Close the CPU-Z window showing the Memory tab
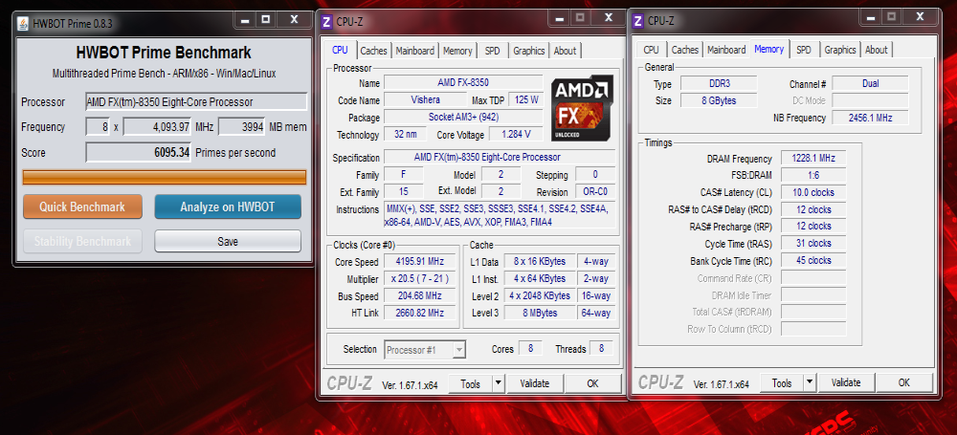 pos(919,17)
